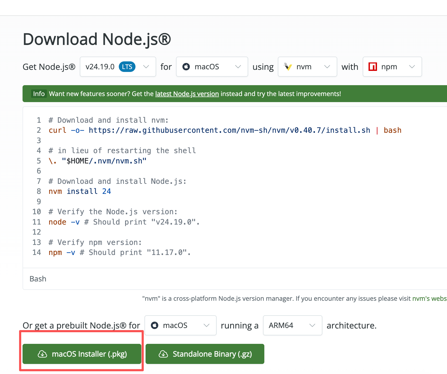Click the '# Verify npm version:' comment
Screen dimensions: 447x374
pos(95,243)
